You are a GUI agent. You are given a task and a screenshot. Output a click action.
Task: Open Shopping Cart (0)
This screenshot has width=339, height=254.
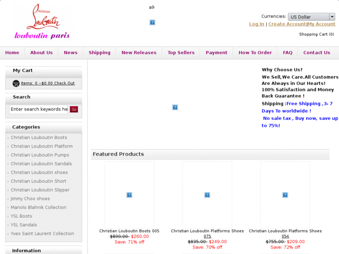(x=317, y=34)
